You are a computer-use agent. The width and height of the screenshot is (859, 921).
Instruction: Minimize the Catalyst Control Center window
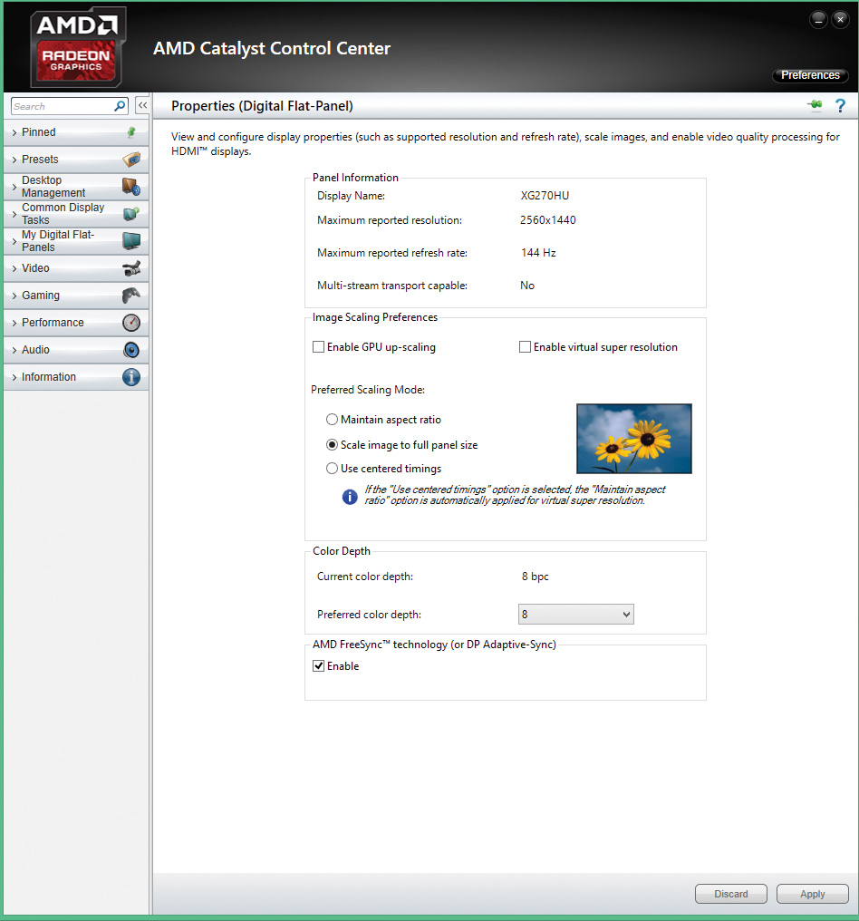[818, 19]
